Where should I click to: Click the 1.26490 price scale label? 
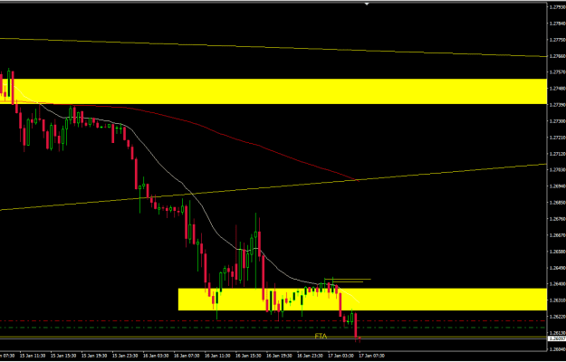(557, 268)
